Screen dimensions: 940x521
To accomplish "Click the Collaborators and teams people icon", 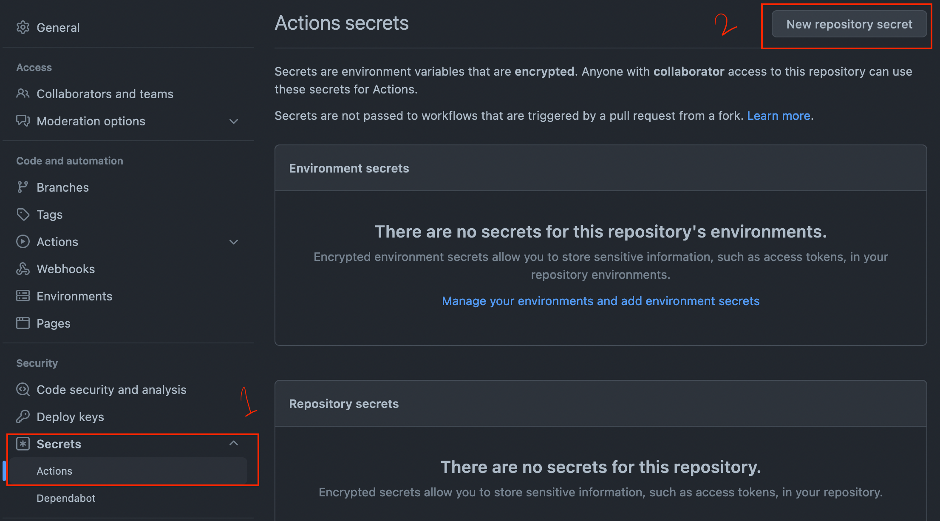I will 23,93.
